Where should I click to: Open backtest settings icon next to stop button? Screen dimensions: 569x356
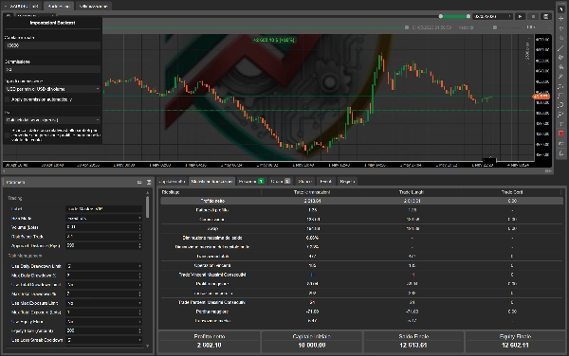point(546,16)
